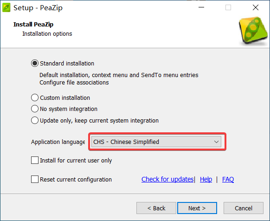Click the Application language label text

58,142
